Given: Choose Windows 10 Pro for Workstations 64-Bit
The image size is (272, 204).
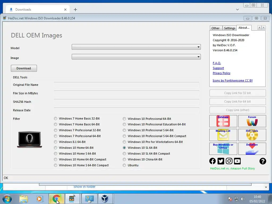Looking at the screenshot, I should (x=124, y=142).
